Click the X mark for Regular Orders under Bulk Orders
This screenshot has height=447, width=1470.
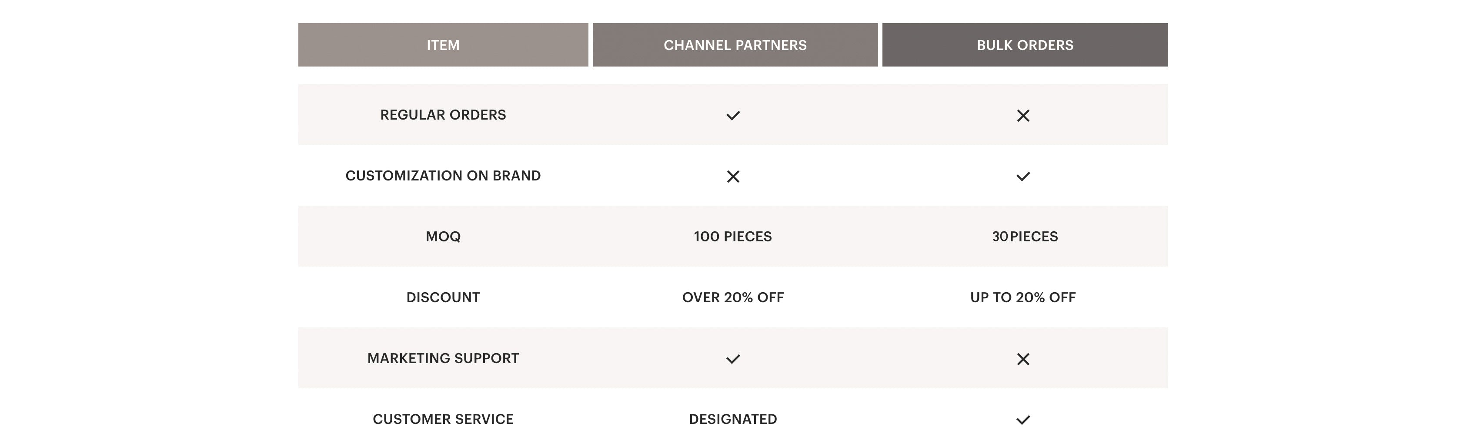(x=1022, y=116)
